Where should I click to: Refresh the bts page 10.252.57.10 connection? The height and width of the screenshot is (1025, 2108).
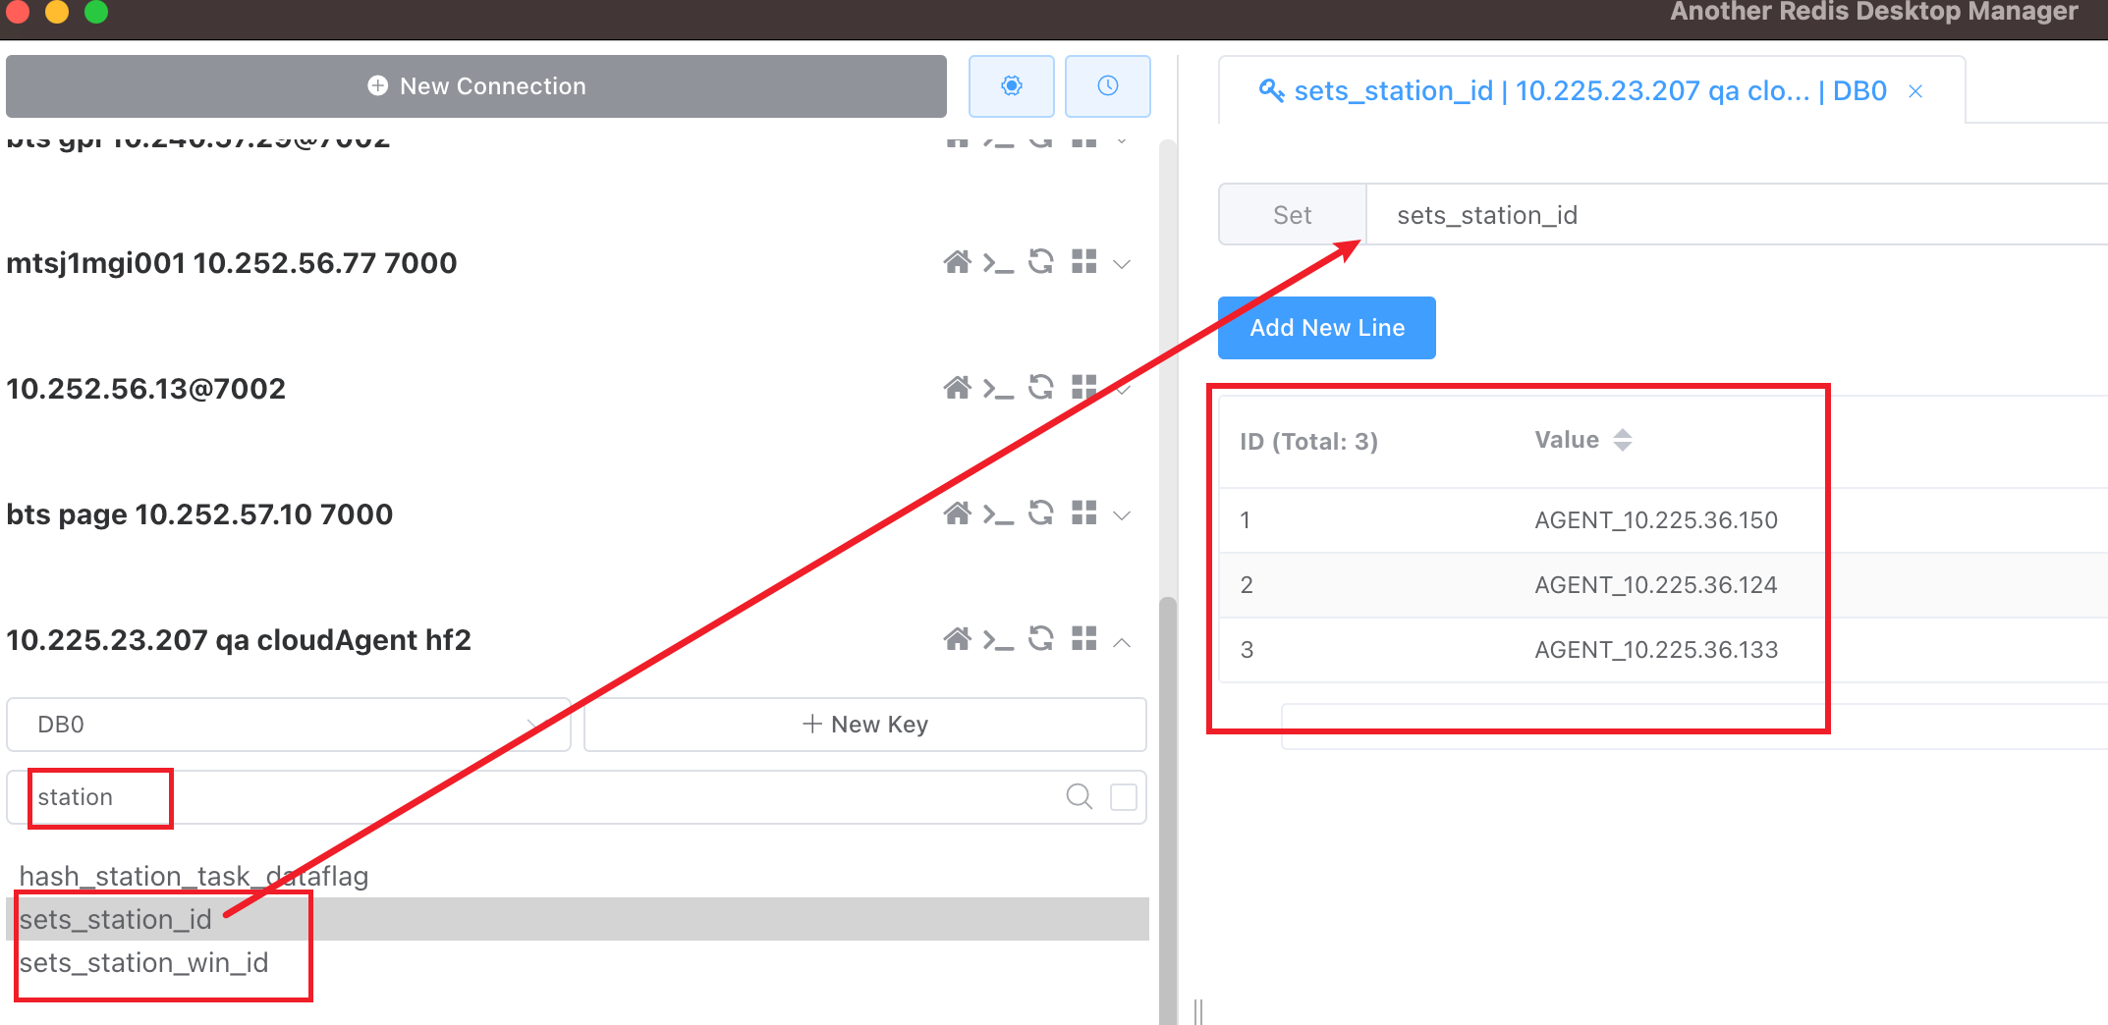tap(1041, 513)
